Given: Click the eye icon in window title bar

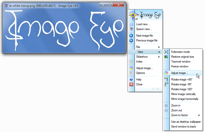Looking at the screenshot, I should [6, 6].
